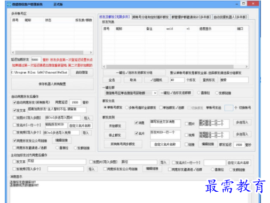Screen dimensions: 270x203
Task: Click 多选导入 button next to 视频 path box
Action: pyautogui.click(x=242, y=134)
